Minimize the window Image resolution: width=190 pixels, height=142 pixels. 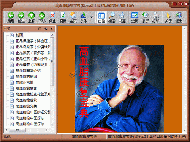tap(174, 4)
